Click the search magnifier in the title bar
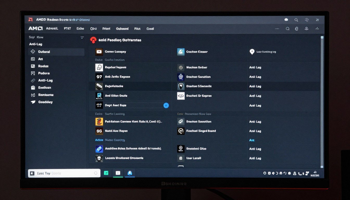 (296, 20)
